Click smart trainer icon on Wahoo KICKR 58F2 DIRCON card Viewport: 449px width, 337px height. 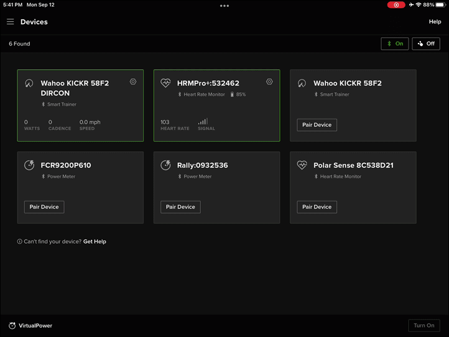click(x=29, y=83)
